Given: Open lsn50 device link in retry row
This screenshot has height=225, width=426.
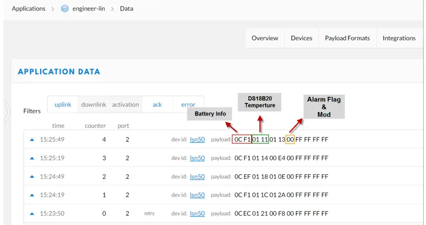Looking at the screenshot, I should (197, 213).
